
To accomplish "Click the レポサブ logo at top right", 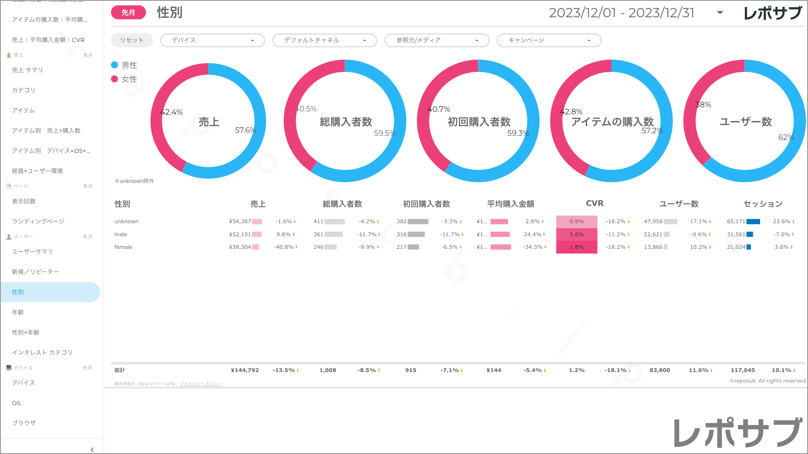I will tap(773, 13).
